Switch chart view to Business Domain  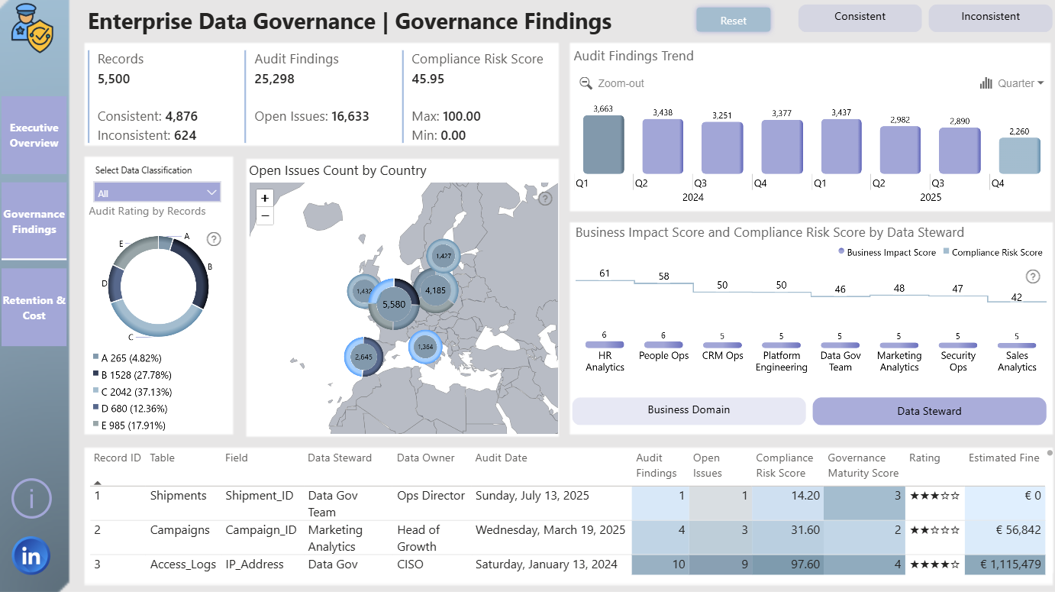tap(689, 410)
